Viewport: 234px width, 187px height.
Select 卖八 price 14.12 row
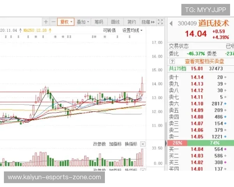[201, 90]
